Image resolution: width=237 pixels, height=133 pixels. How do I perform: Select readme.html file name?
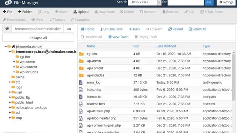click(x=96, y=104)
